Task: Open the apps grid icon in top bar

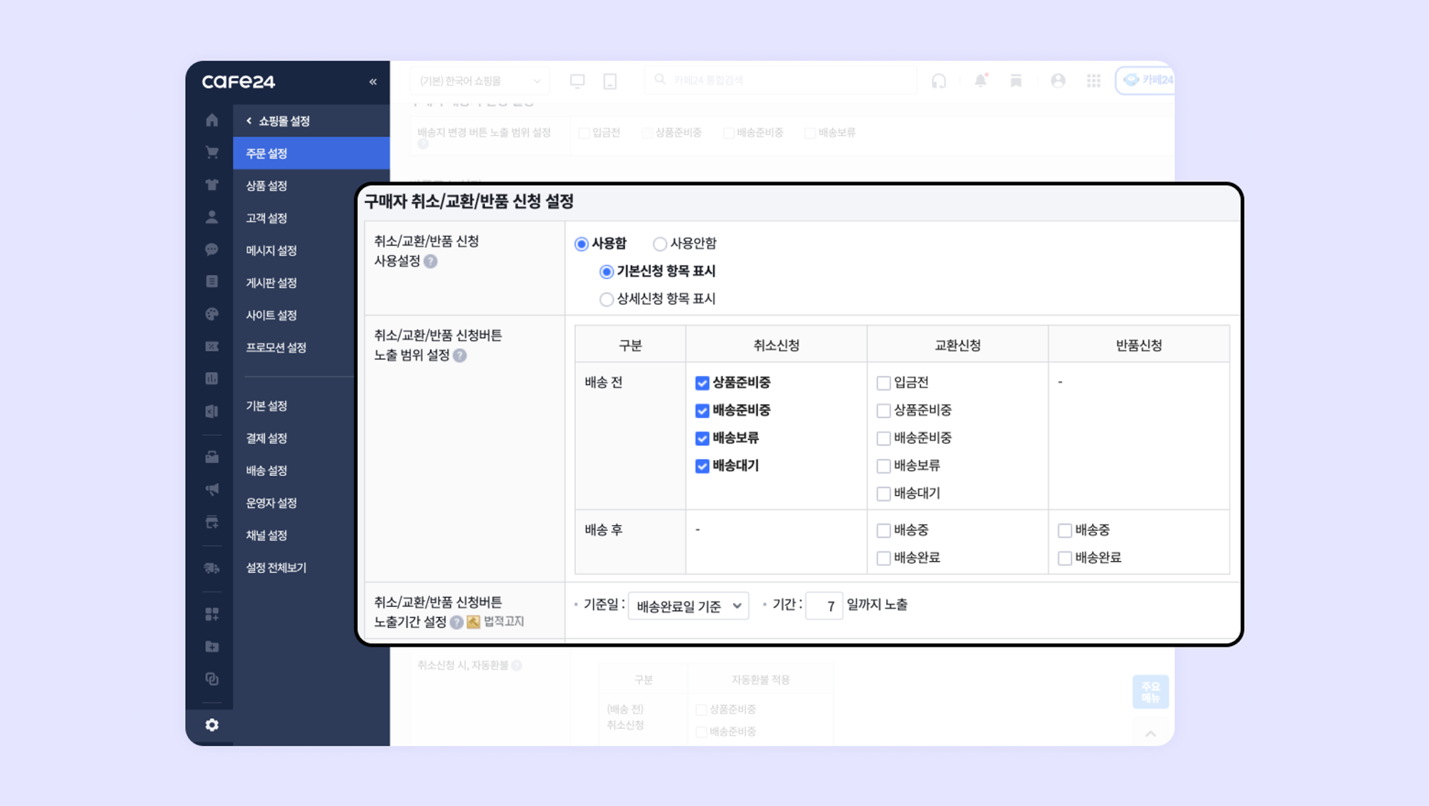Action: [x=1093, y=81]
